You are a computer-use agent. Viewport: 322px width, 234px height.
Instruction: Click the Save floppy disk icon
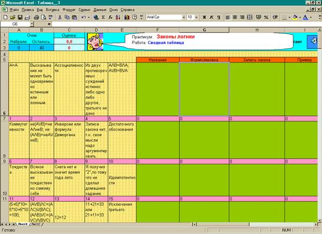tap(20, 17)
